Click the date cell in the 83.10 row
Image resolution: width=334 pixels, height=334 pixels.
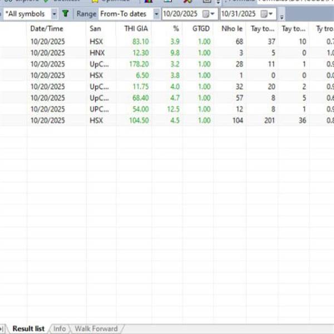48,42
